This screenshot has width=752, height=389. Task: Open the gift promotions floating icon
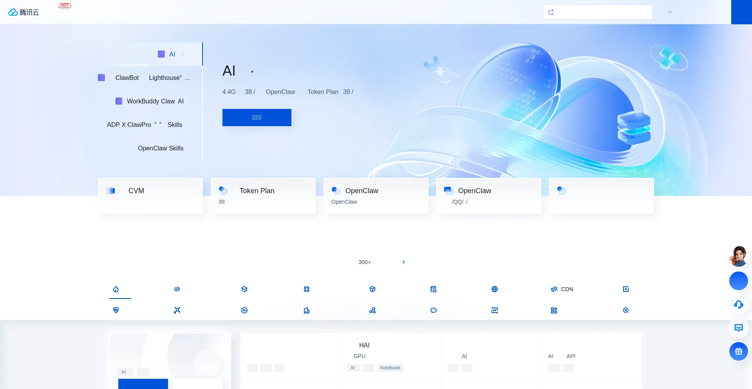pos(739,351)
